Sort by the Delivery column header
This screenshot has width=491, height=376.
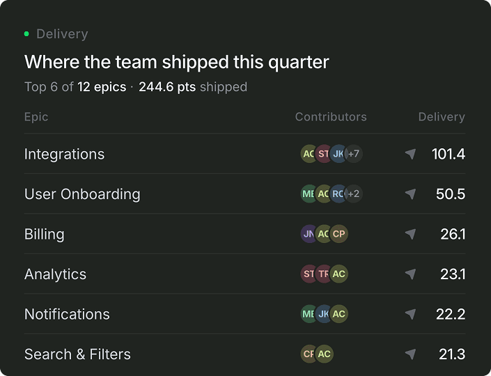[x=442, y=117]
